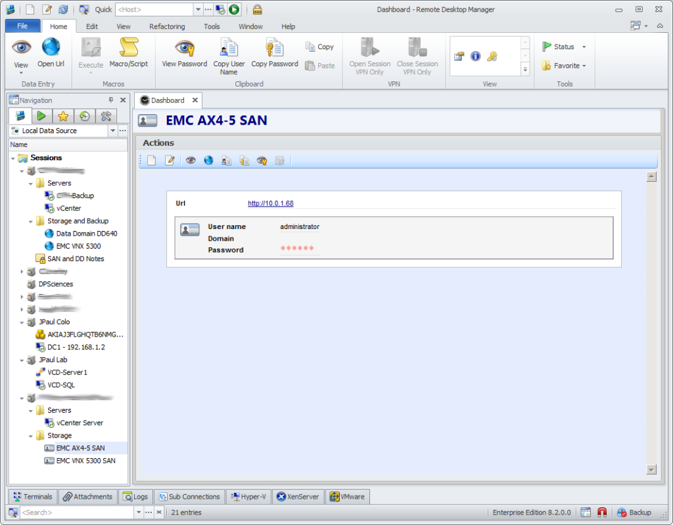Open the Hyper-V bottom tab

[248, 497]
